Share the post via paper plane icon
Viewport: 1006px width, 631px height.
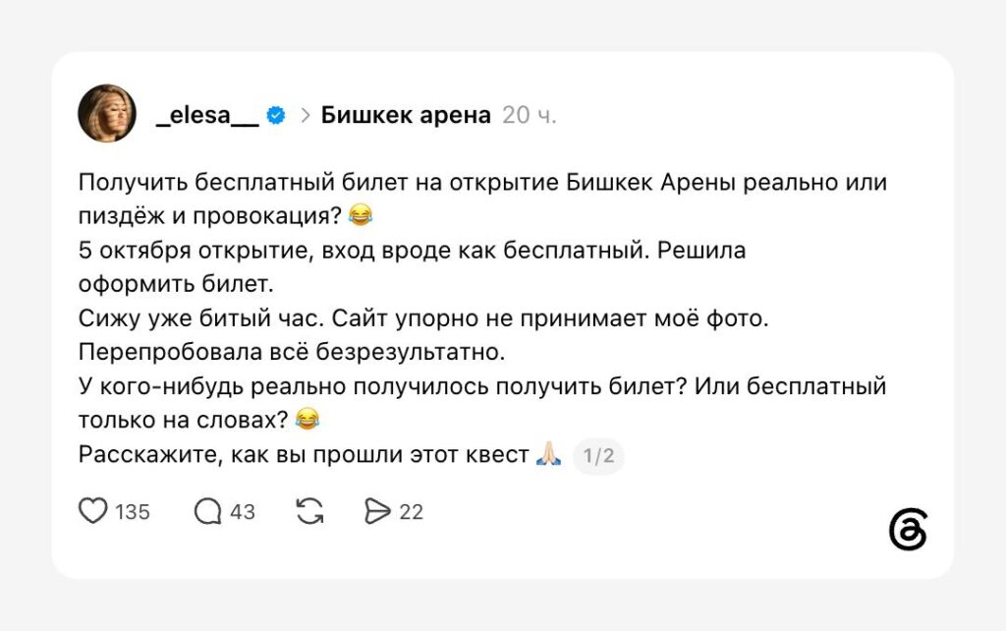point(377,512)
